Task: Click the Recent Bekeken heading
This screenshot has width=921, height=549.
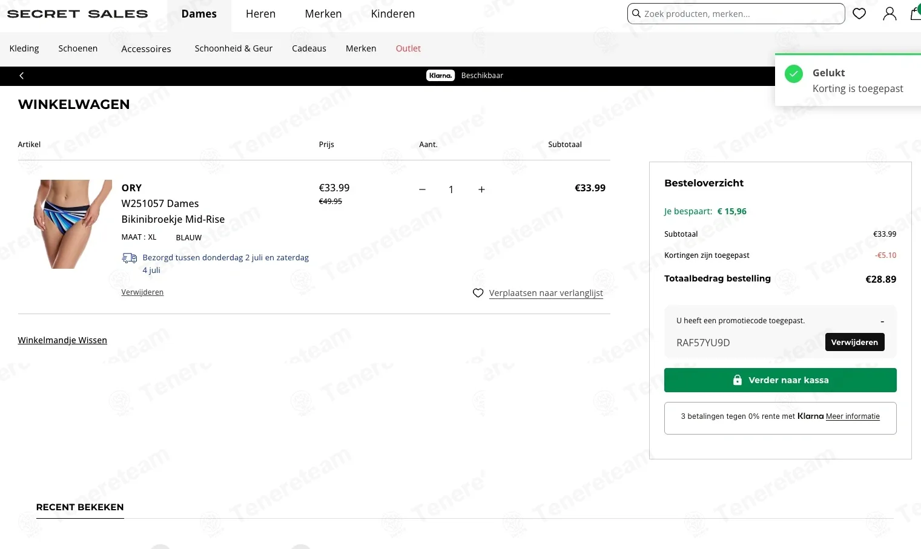Action: tap(80, 507)
